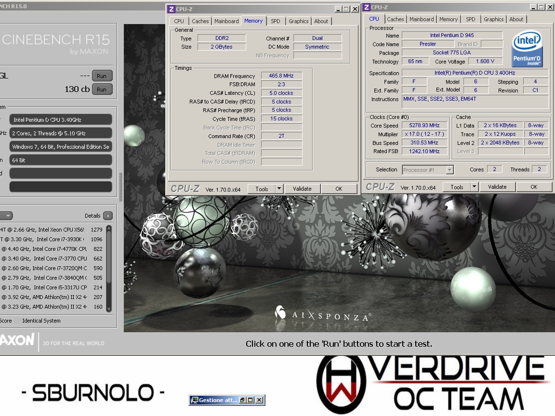Open the ranking dropdown in Cinebench

pos(6,216)
